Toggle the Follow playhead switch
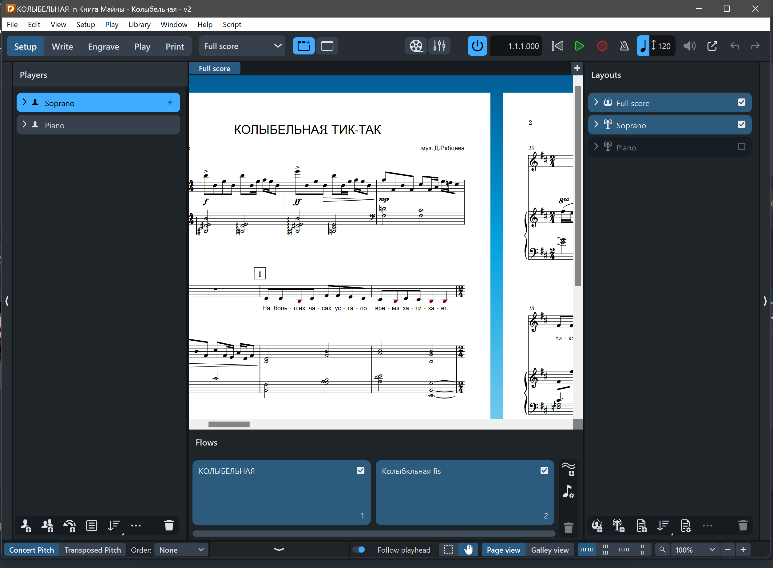 pyautogui.click(x=359, y=550)
